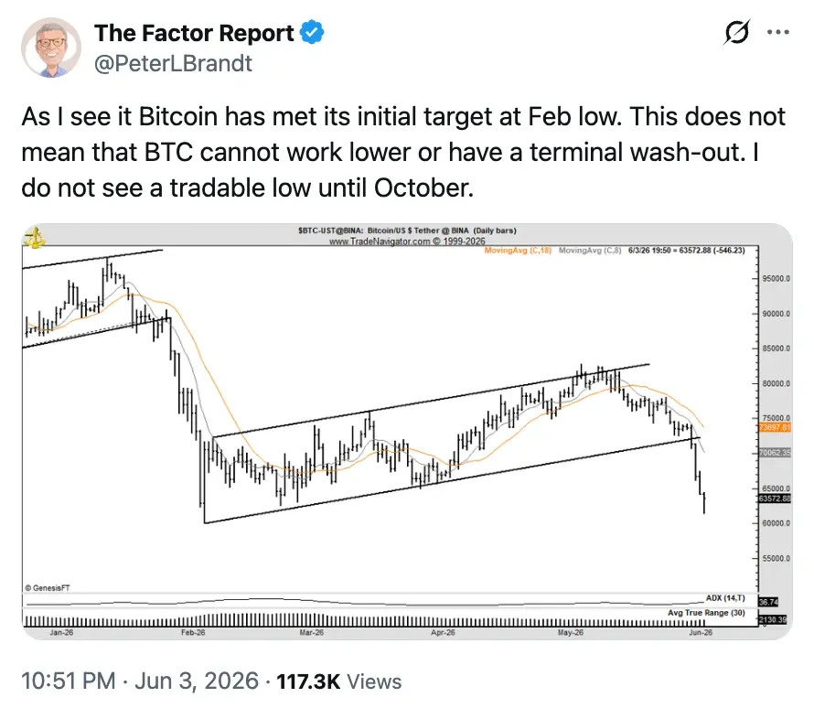Open the three-dot more options menu
This screenshot has width=814, height=708.
click(778, 32)
